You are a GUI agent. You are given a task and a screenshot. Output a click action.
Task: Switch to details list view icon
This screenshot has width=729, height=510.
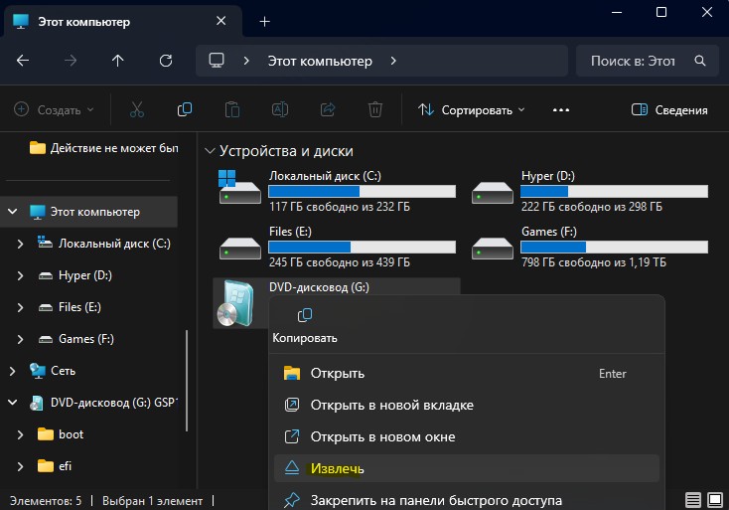pyautogui.click(x=692, y=500)
